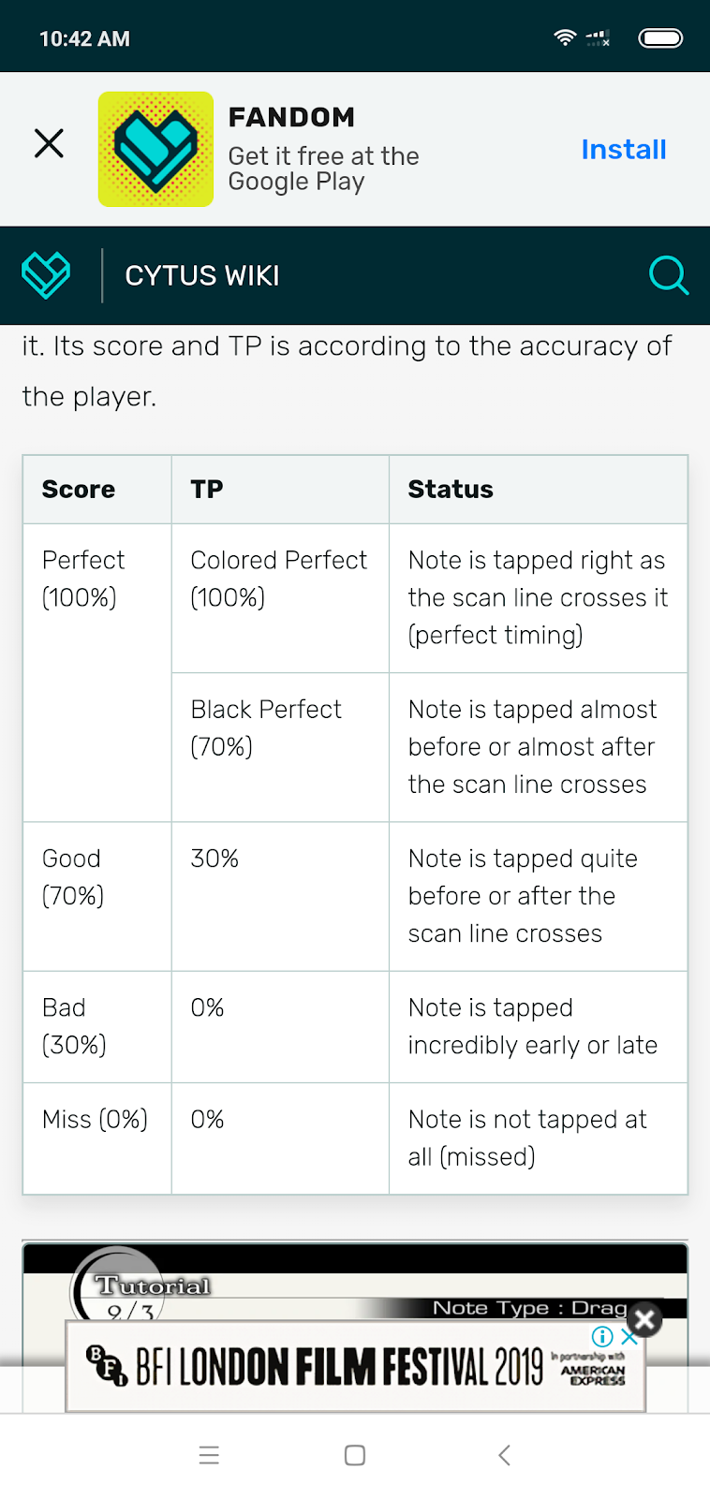Tap the Colored Perfect (100%) cell

pyautogui.click(x=280, y=598)
